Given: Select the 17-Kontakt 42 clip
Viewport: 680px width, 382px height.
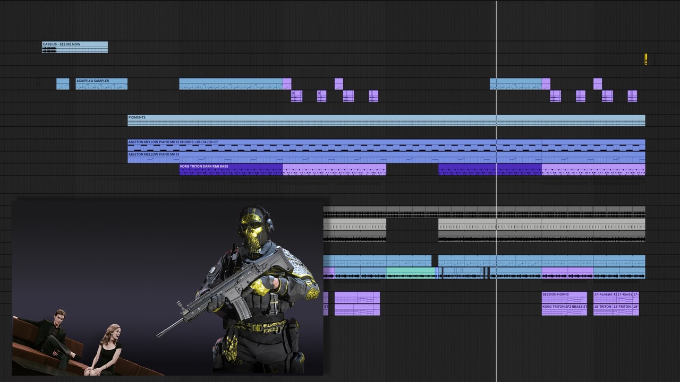Looking at the screenshot, I should pyautogui.click(x=605, y=297).
